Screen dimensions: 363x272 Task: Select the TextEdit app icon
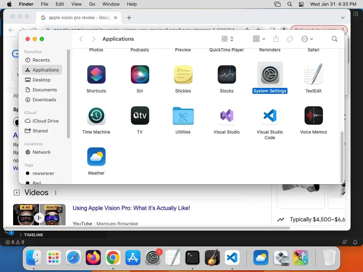tap(313, 74)
